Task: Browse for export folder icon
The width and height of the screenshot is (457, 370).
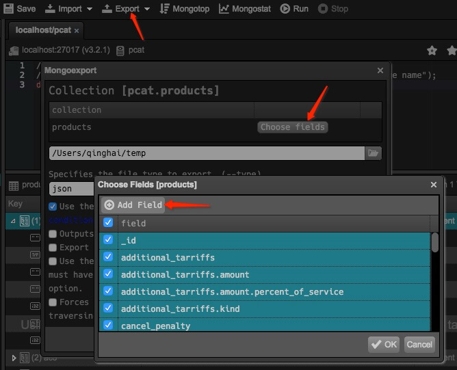Action: pyautogui.click(x=373, y=153)
